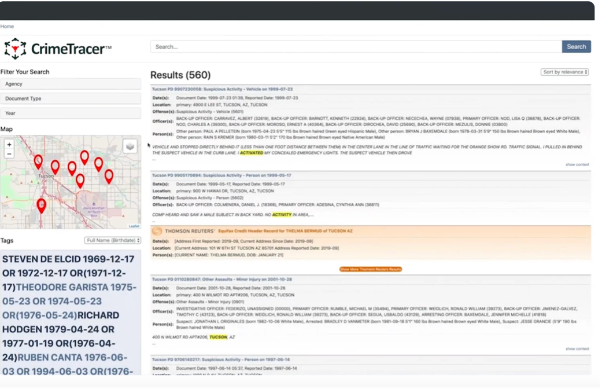Open Tucson PD 9907230058 Suspicious Activity Vehicle result
The image size is (602, 389).
tap(222, 89)
